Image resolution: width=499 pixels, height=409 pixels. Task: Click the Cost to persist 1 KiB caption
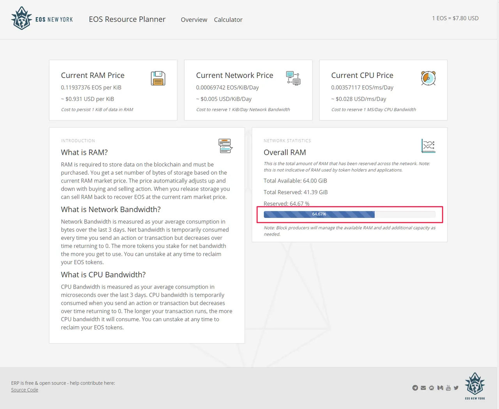point(97,110)
